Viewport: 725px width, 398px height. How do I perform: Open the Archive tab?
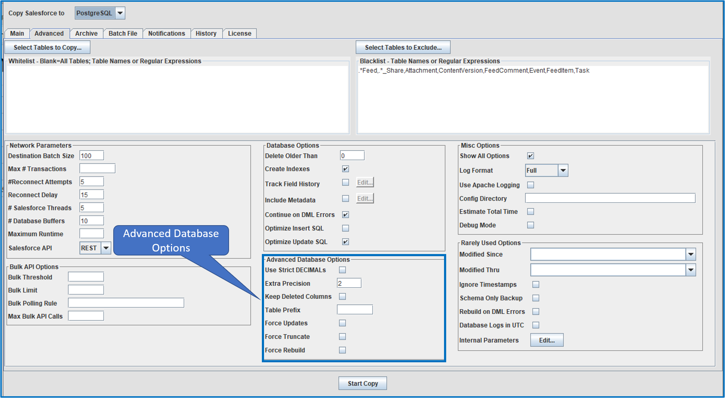click(x=86, y=34)
